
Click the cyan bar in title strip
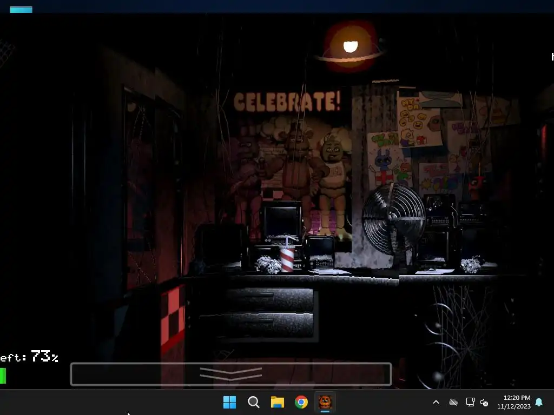[21, 10]
